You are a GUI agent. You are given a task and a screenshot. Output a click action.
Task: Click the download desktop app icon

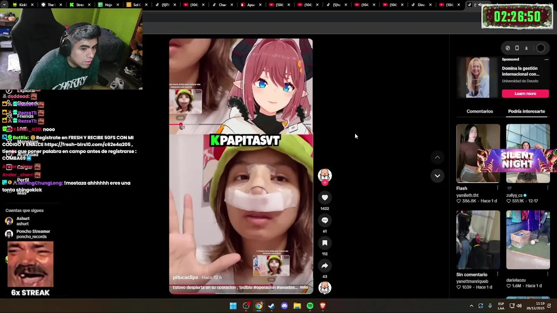point(526,48)
